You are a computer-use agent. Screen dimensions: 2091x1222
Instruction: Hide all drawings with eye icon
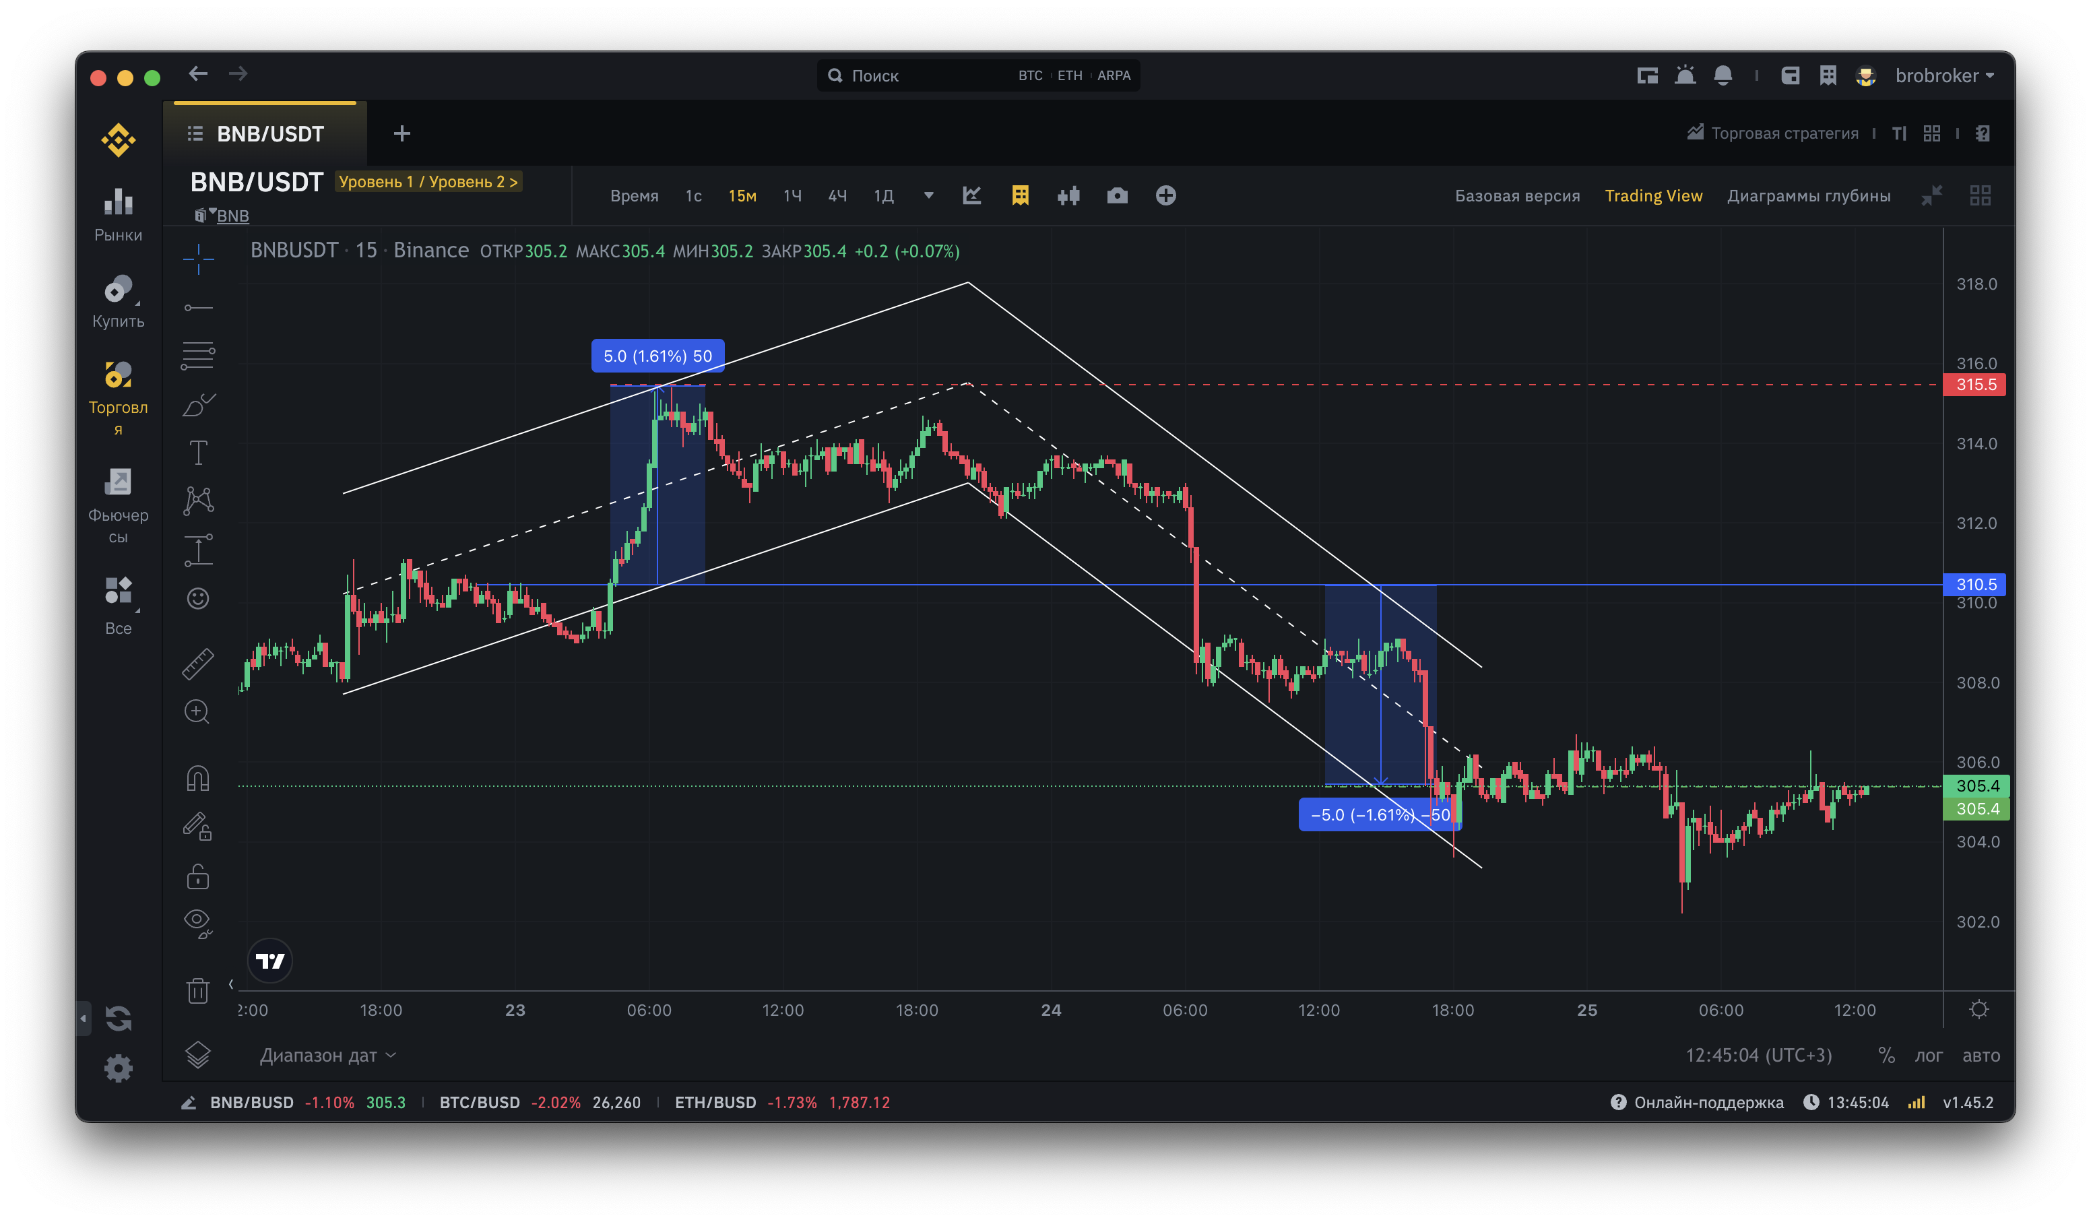(197, 921)
